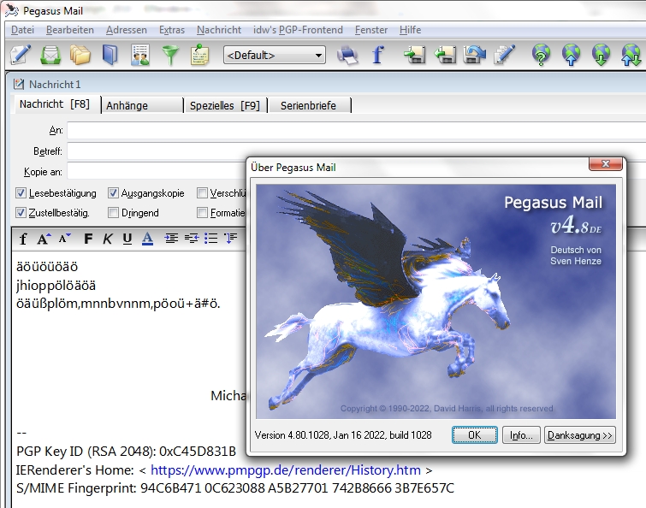
Task: Open the address books icon
Action: pos(110,55)
